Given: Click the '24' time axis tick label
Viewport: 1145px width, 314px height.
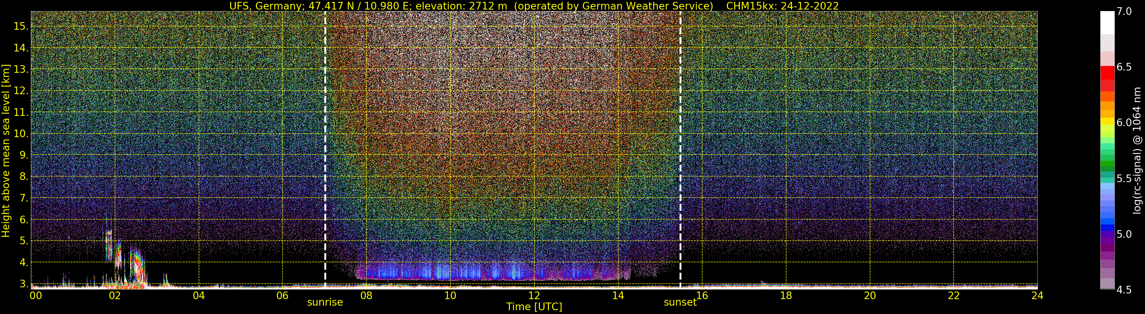Looking at the screenshot, I should 1037,295.
